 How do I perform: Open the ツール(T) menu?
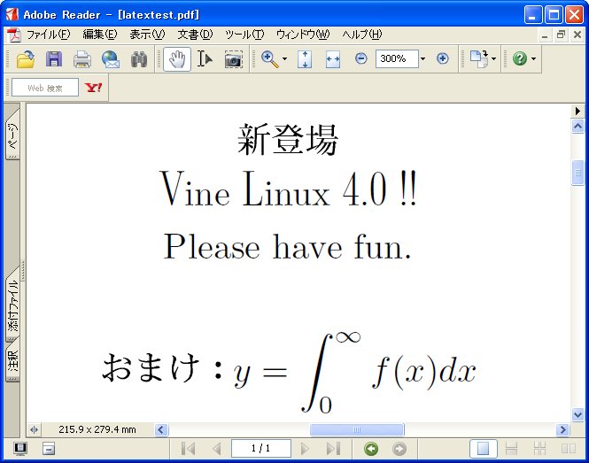244,35
